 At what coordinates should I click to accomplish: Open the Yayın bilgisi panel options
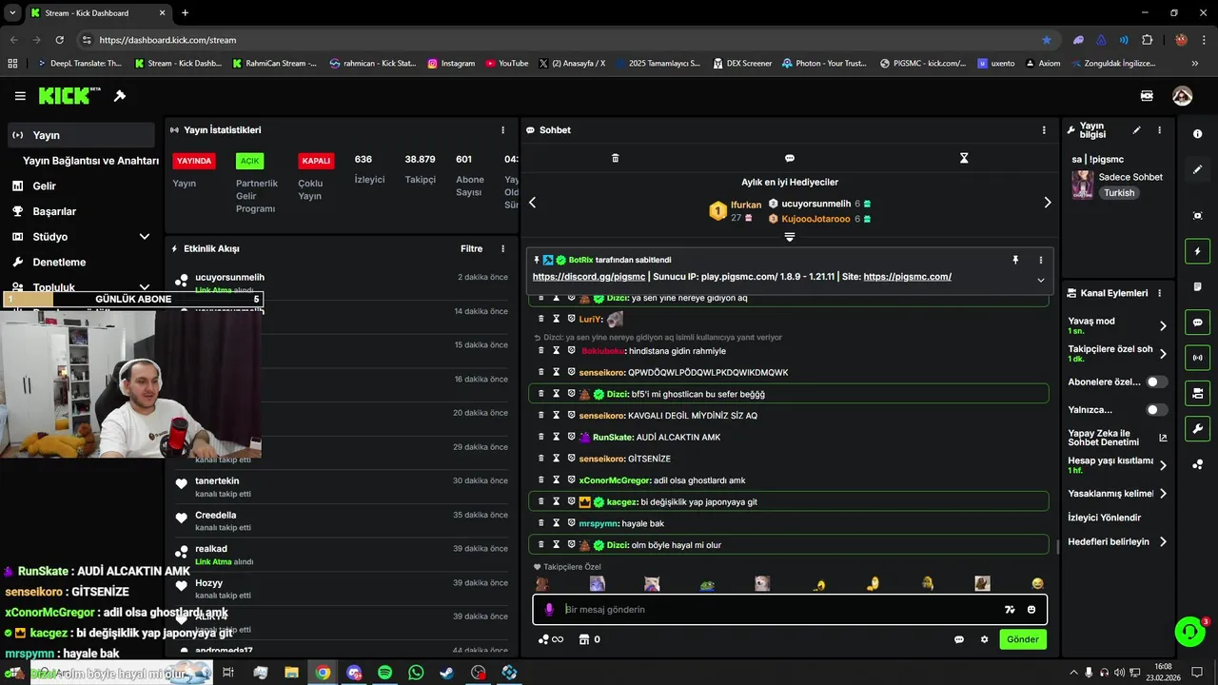point(1159,130)
